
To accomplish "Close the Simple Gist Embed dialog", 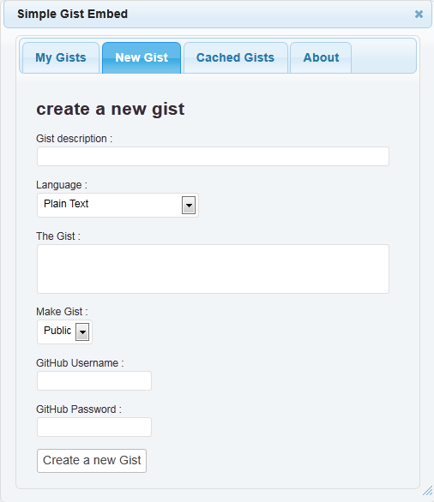I will [x=419, y=14].
